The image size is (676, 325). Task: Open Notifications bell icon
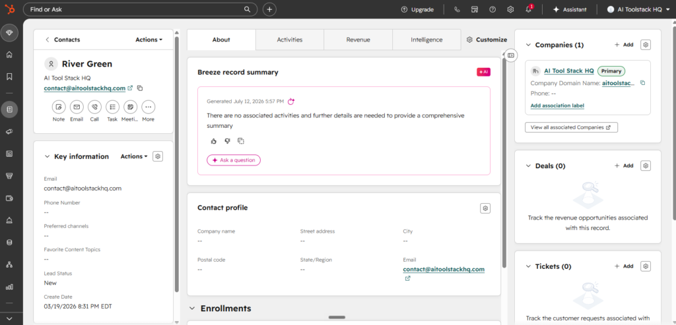point(529,9)
